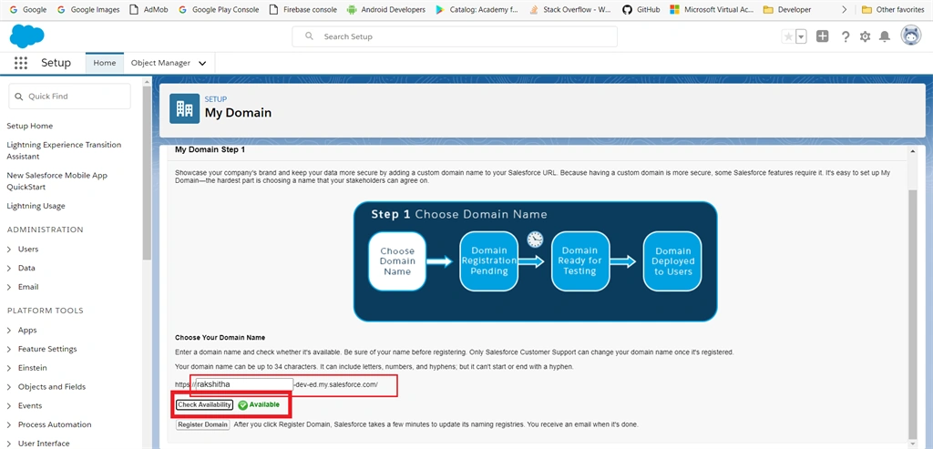The height and width of the screenshot is (449, 933).
Task: Open the Microsoft Virtual Academy bookmark
Action: tap(712, 9)
